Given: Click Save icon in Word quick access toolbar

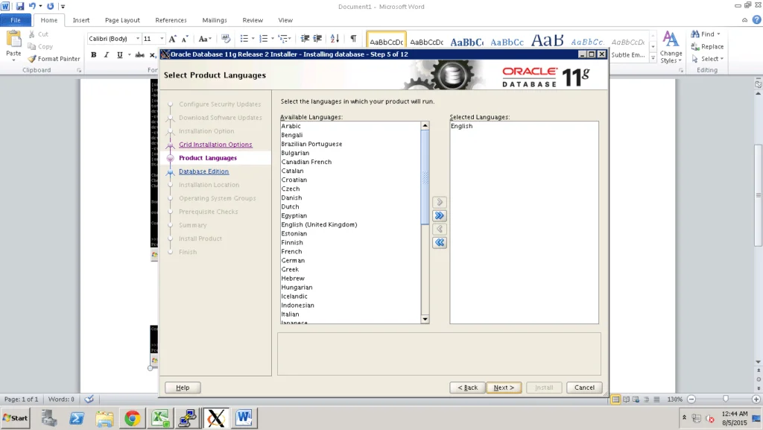Looking at the screenshot, I should (x=20, y=6).
